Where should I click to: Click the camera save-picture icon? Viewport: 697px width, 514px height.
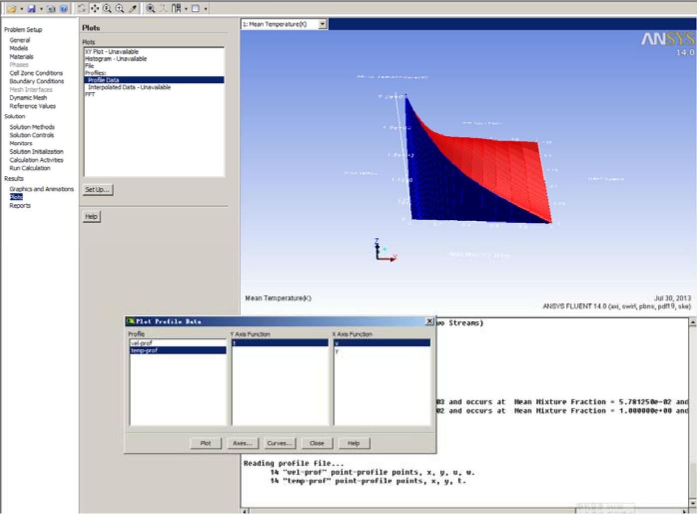51,8
